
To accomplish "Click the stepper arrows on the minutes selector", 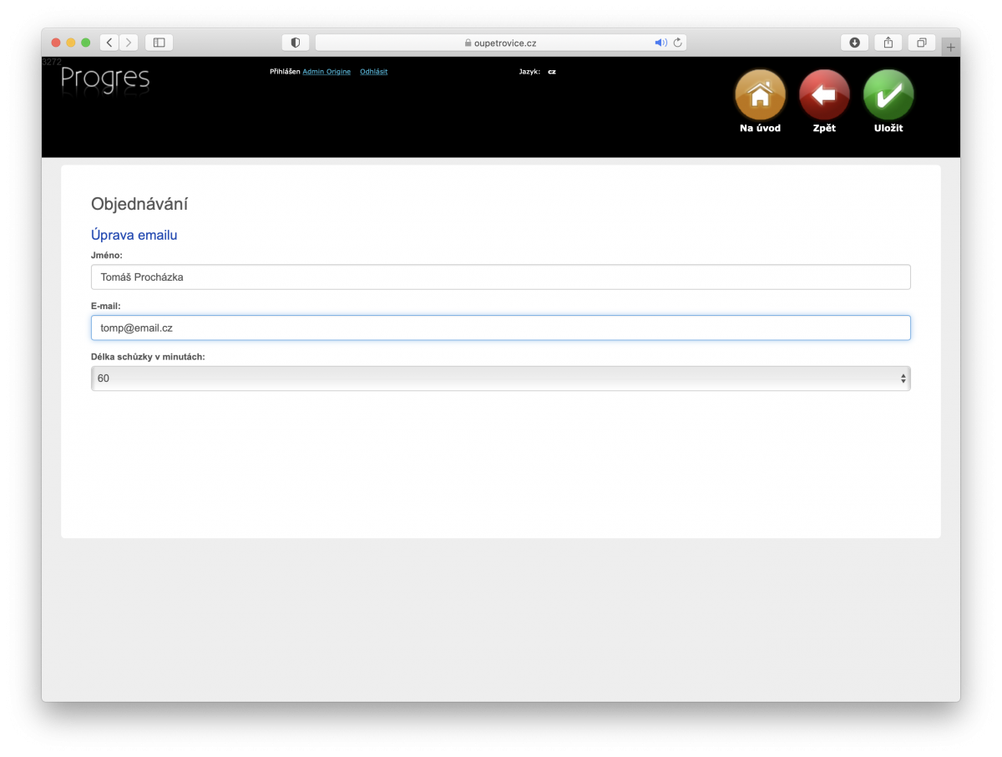I will [x=903, y=378].
